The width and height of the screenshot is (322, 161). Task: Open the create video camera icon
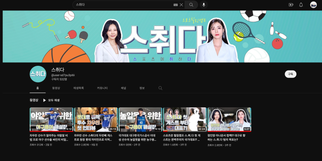291,5
